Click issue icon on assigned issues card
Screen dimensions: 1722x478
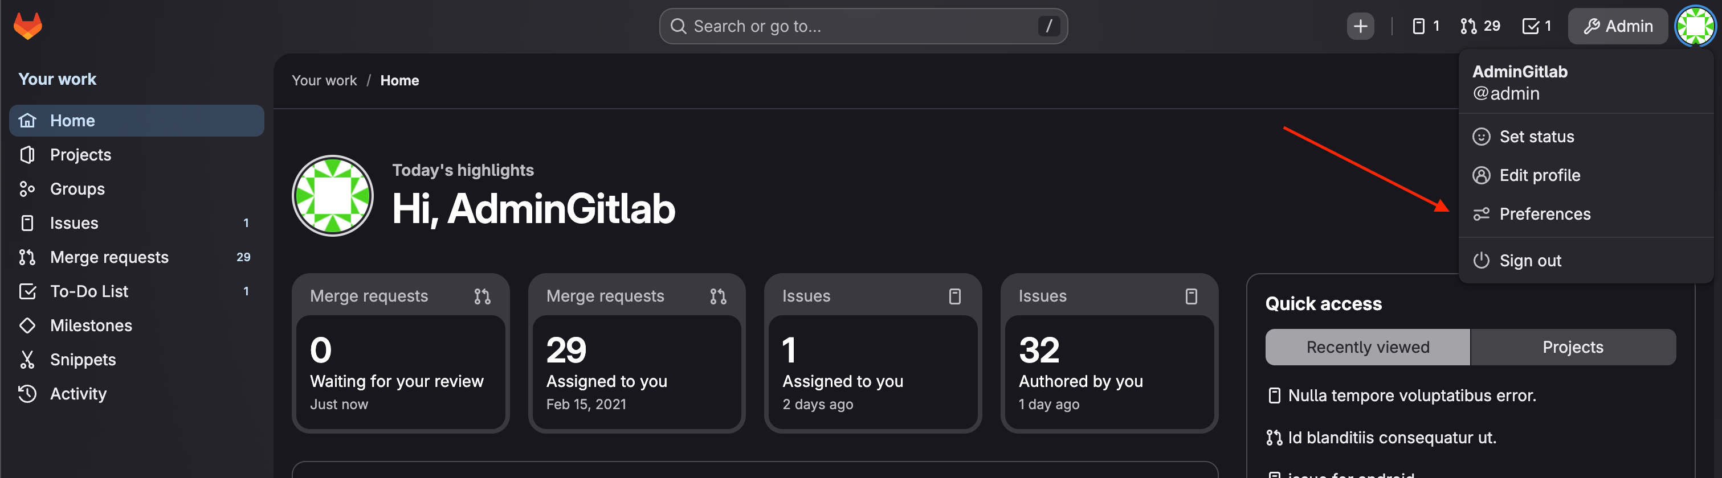click(954, 296)
